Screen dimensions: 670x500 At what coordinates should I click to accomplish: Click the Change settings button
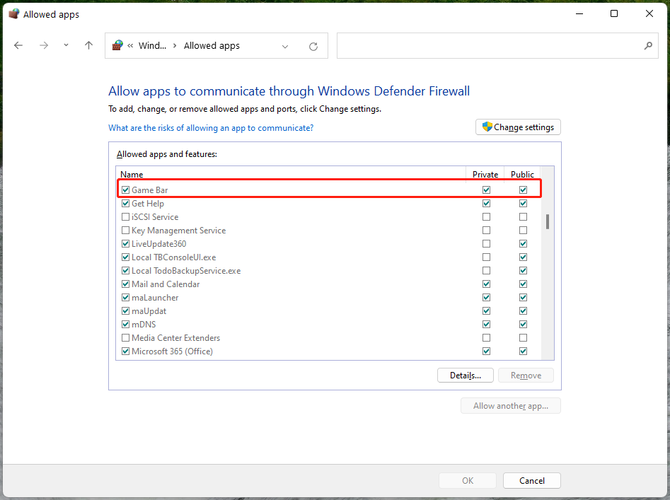coord(518,127)
